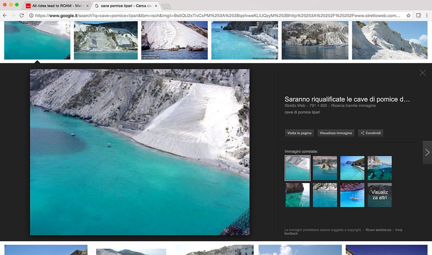The image size is (432, 255).
Task: Bookmark this page with the star icon
Action: [409, 15]
